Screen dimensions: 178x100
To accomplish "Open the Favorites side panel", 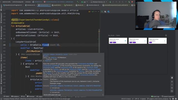I will pyautogui.click(x=1, y=67).
